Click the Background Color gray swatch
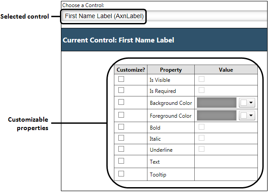This screenshot has width=268, height=192. pos(216,103)
